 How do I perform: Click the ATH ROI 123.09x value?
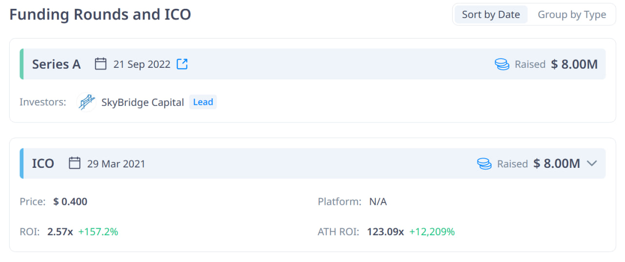point(385,232)
